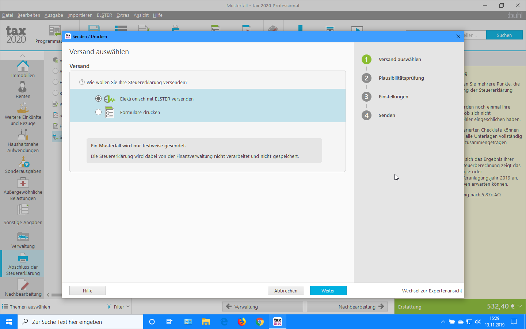Open the ELSTER menu

[x=104, y=15]
